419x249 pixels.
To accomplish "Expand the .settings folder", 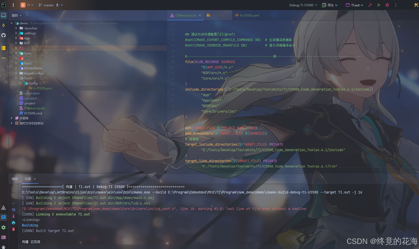I will pos(16,33).
